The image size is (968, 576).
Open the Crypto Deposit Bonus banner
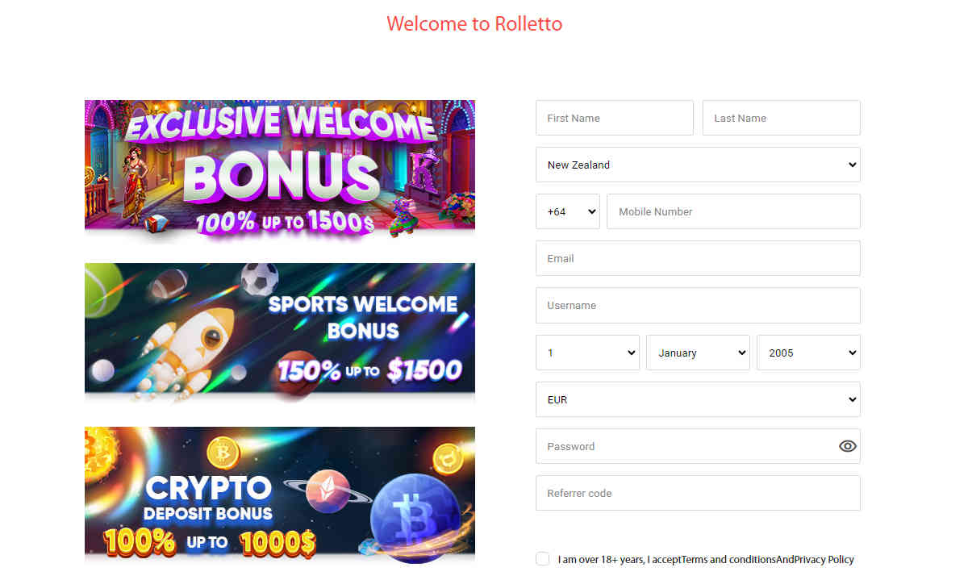[280, 494]
